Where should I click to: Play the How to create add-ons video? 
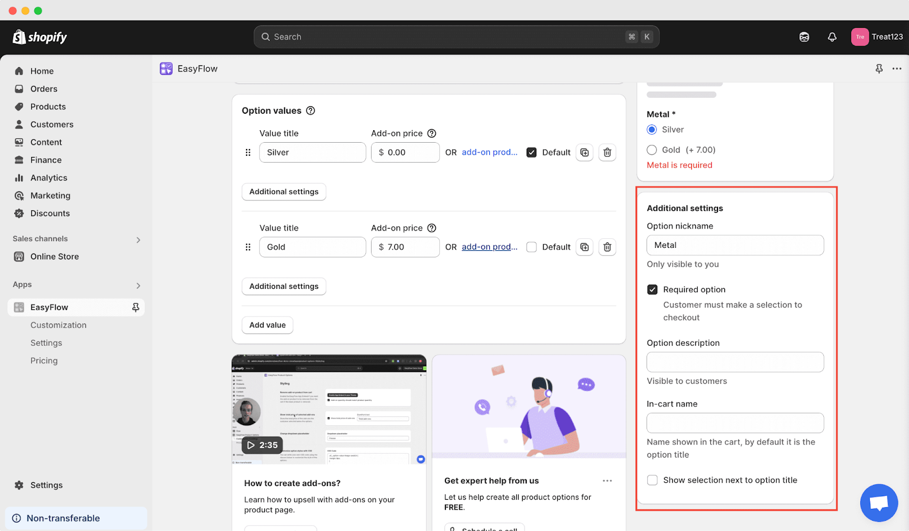262,445
